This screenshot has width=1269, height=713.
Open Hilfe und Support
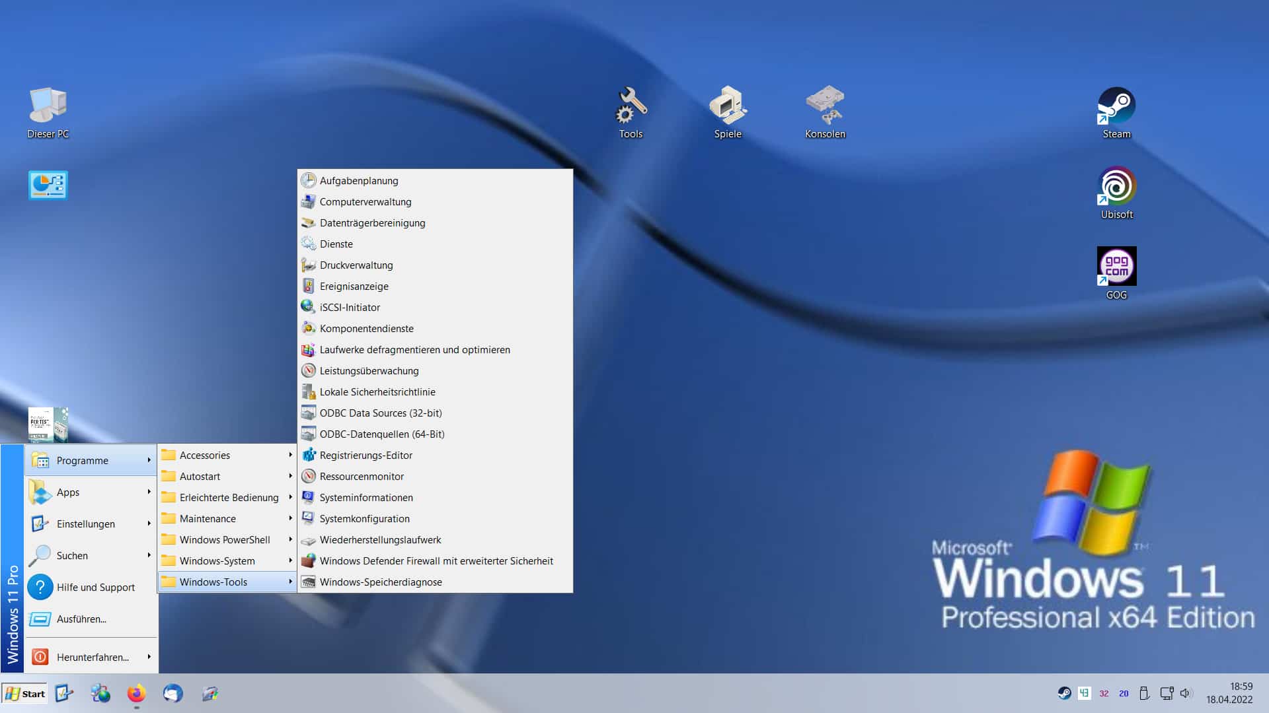(91, 587)
